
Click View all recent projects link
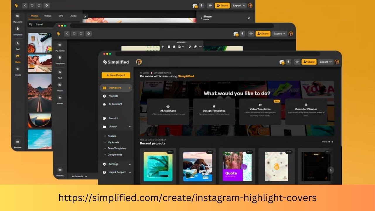pos(328,142)
